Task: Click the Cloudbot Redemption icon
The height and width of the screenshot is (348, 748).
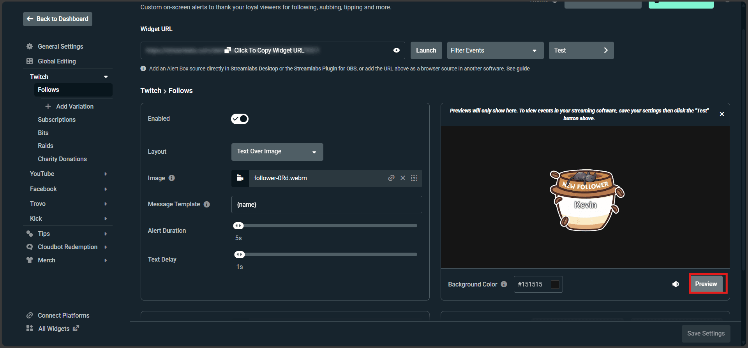Action: (30, 247)
